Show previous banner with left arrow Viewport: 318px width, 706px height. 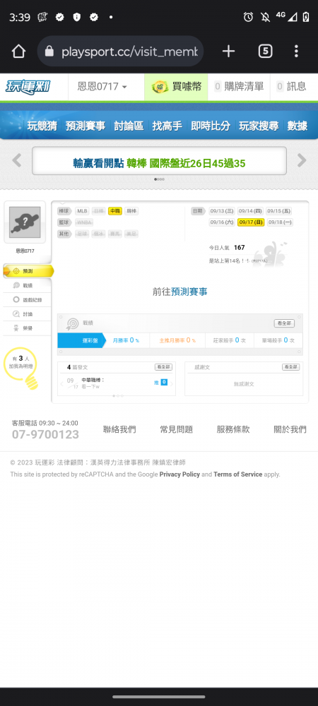coord(17,160)
